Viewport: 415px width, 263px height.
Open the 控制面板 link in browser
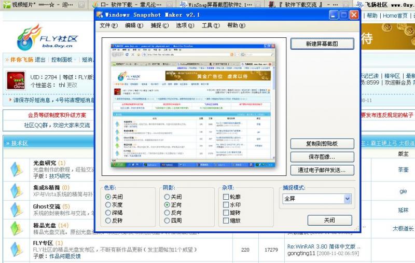(x=62, y=60)
